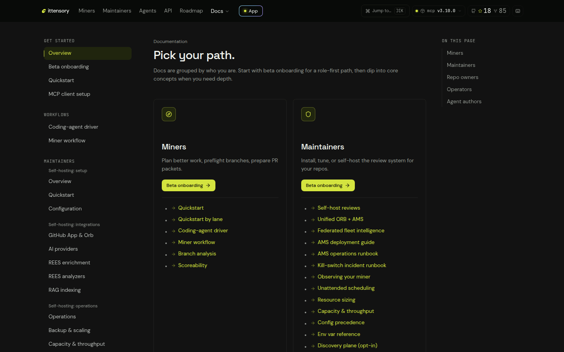Click Beta onboarding button in Maintainers card
The width and height of the screenshot is (564, 352).
click(x=328, y=185)
